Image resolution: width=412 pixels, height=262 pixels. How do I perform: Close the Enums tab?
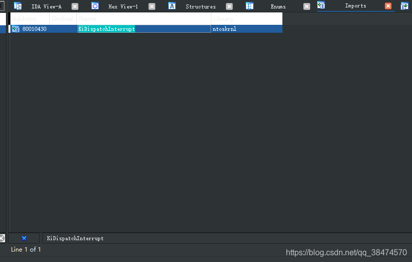[307, 6]
